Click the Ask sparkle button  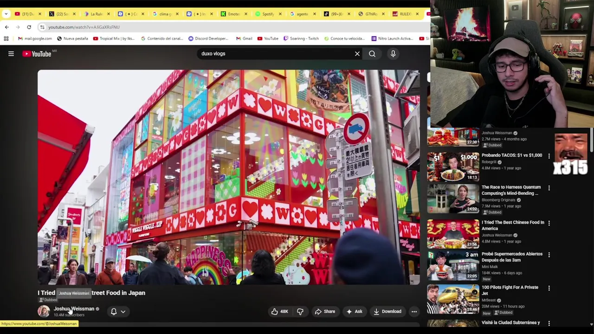pyautogui.click(x=354, y=312)
